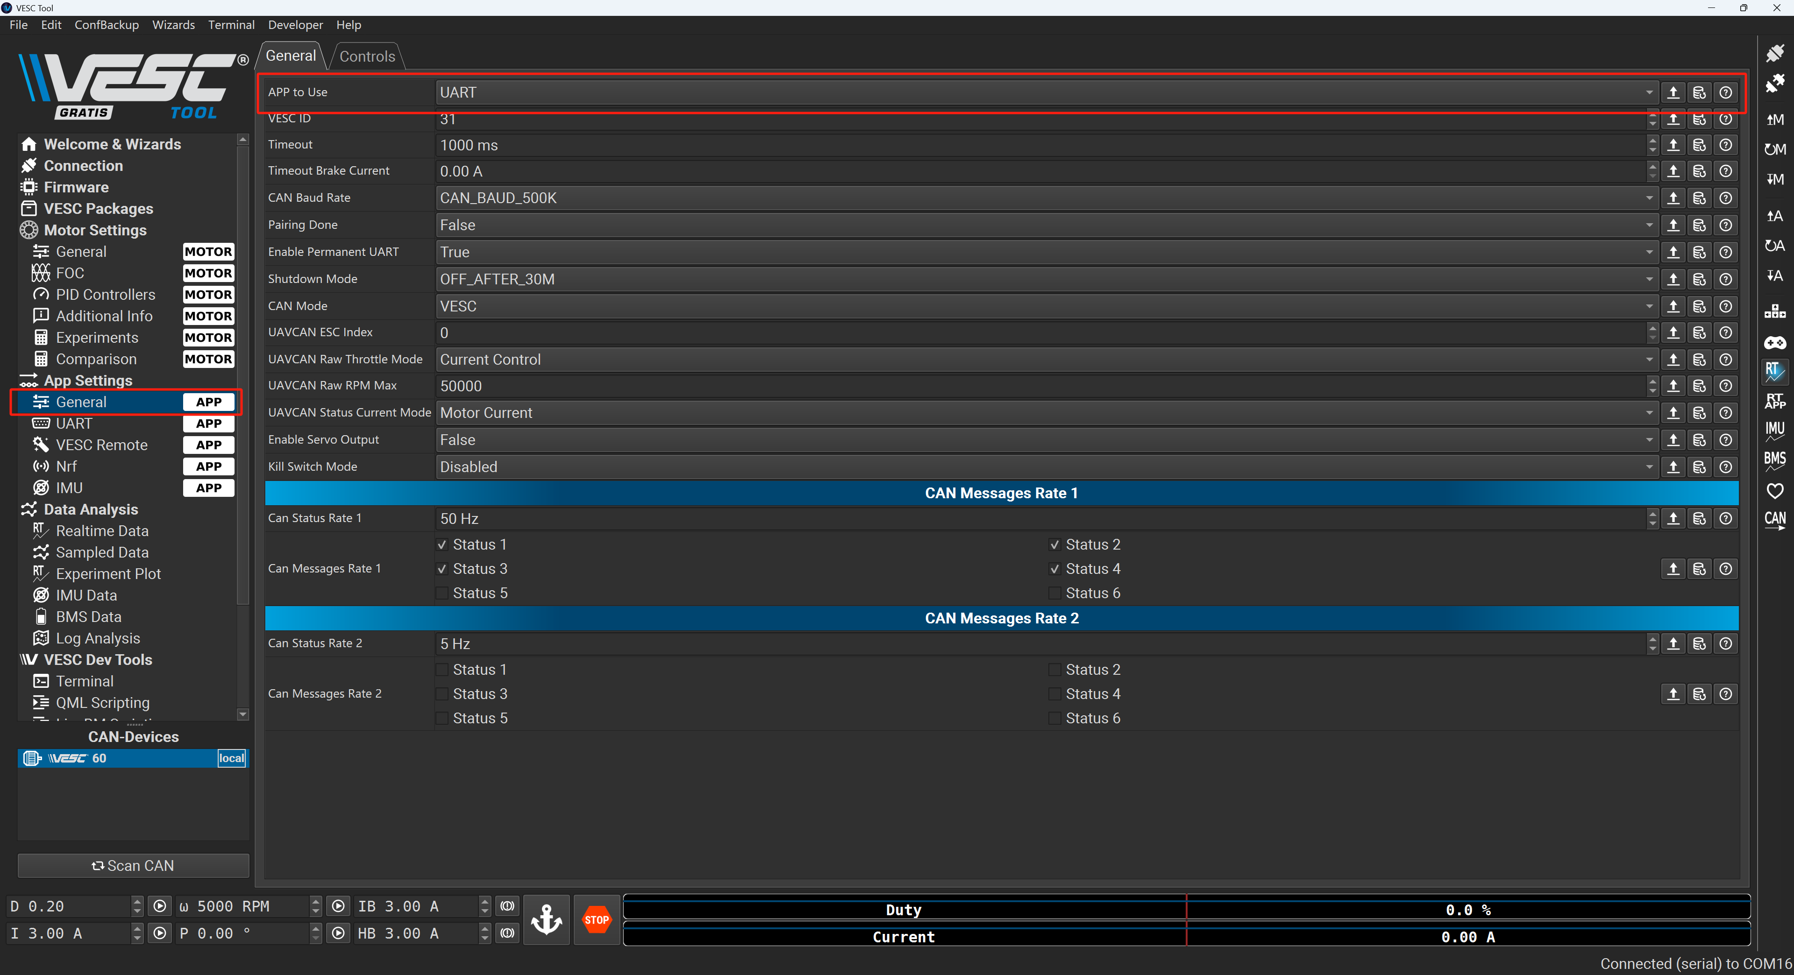Click the red STOP button
Viewport: 1794px width, 975px height.
(596, 919)
